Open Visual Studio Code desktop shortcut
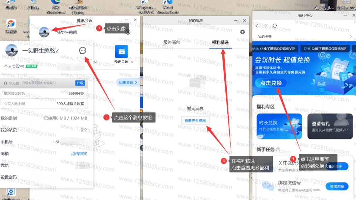The width and height of the screenshot is (356, 200). click(168, 7)
